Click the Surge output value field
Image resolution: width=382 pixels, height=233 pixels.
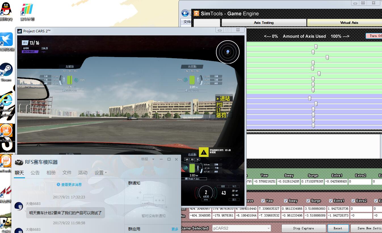click(312, 182)
